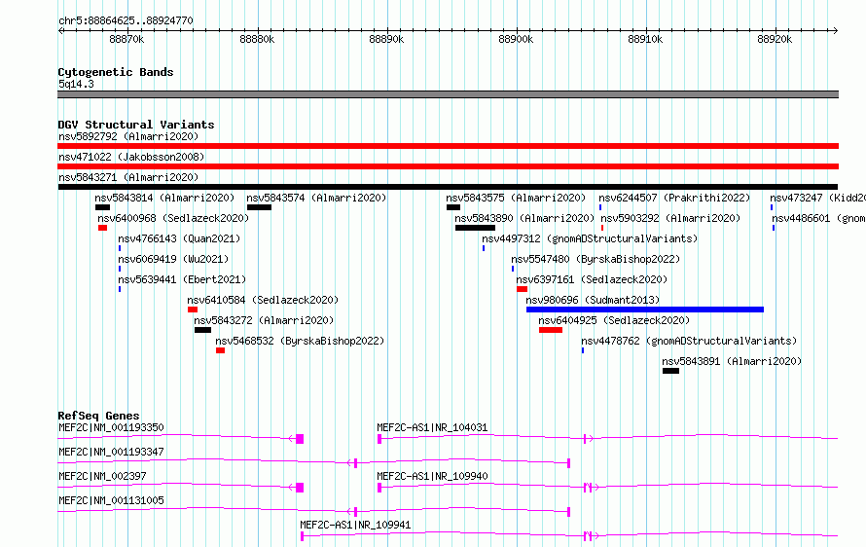The width and height of the screenshot is (866, 547).
Task: Click the gray 5q14.3 cytogenetic band
Action: (x=448, y=94)
